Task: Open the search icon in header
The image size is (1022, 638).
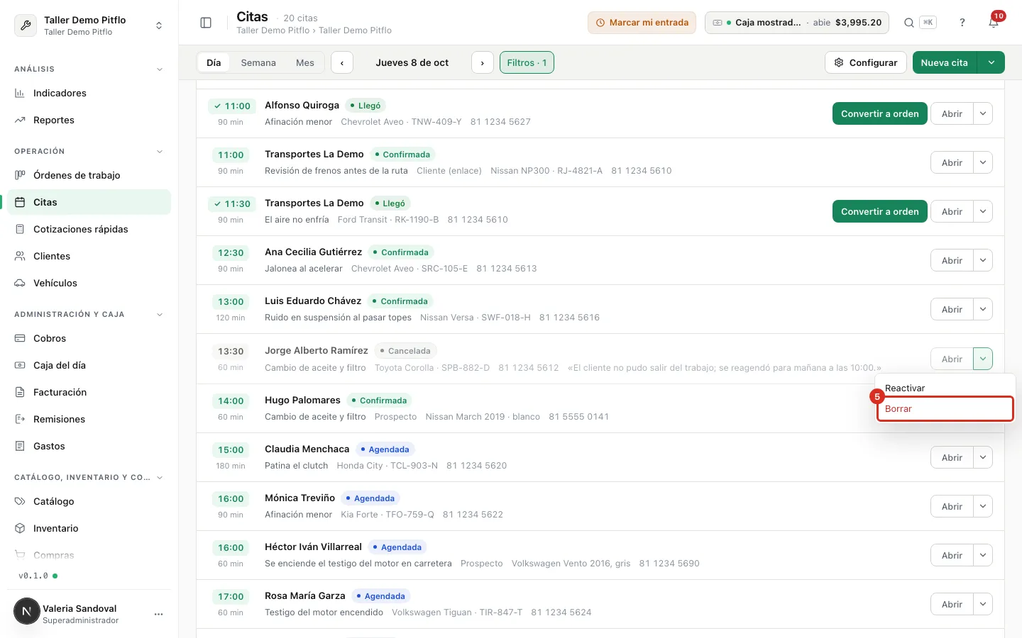Action: coord(908,23)
